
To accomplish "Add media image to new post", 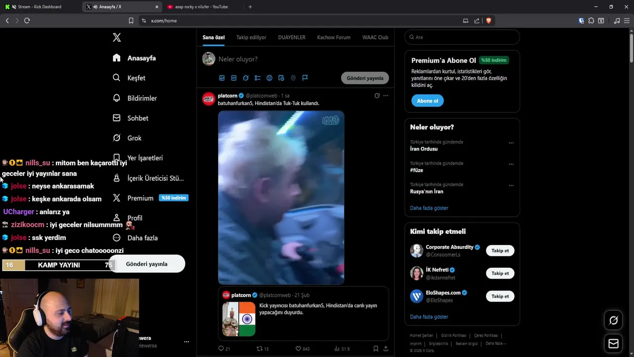I will tap(222, 78).
